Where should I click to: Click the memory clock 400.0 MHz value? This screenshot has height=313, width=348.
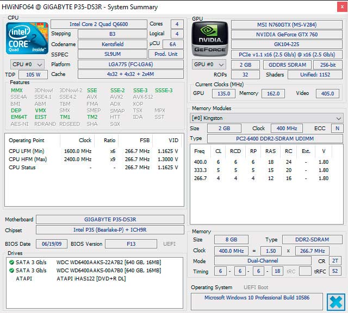(231, 251)
